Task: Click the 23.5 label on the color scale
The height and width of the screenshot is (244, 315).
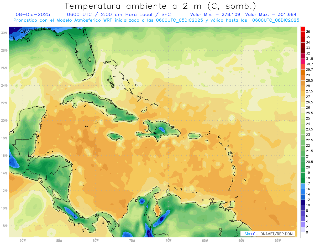Action: click(x=309, y=129)
